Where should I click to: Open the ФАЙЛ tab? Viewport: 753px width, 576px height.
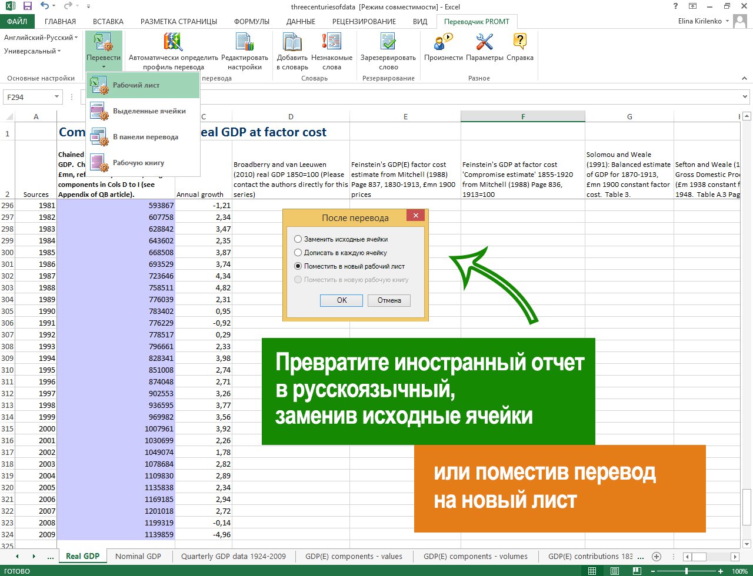18,21
